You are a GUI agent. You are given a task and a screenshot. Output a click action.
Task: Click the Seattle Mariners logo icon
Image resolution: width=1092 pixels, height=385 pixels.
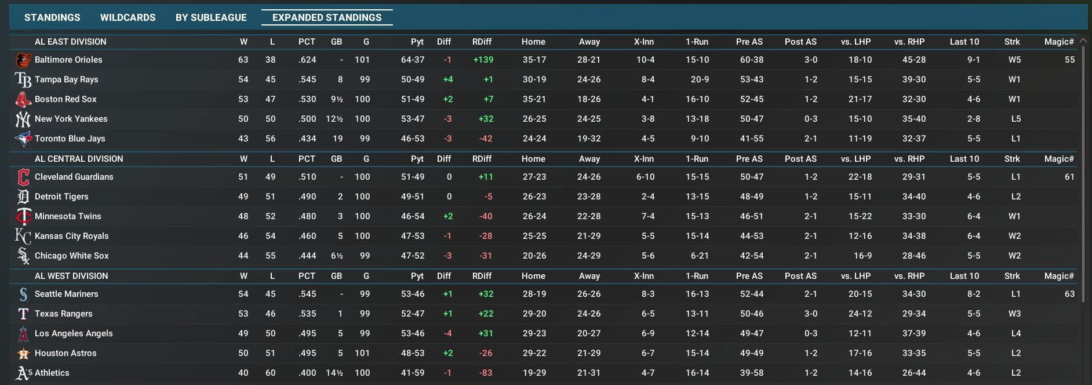[23, 294]
